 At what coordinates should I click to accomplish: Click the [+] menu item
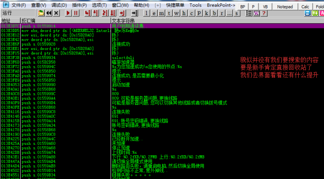pos(158,5)
